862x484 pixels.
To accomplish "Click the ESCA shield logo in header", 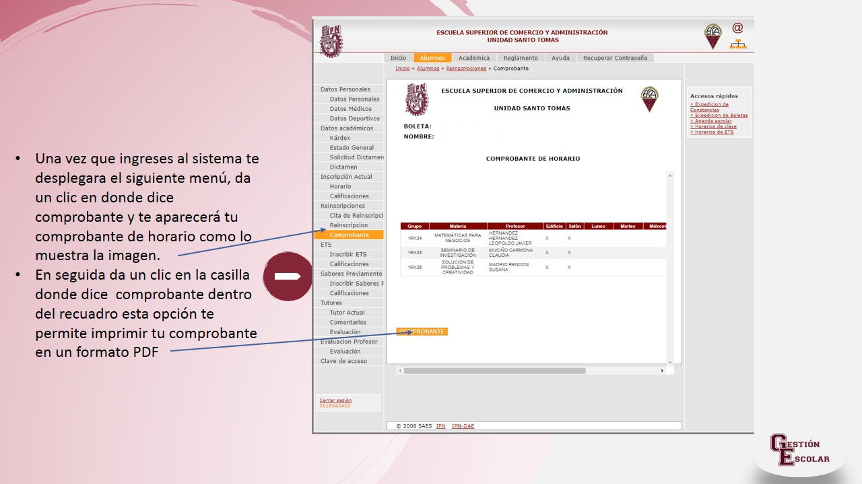I will (712, 36).
